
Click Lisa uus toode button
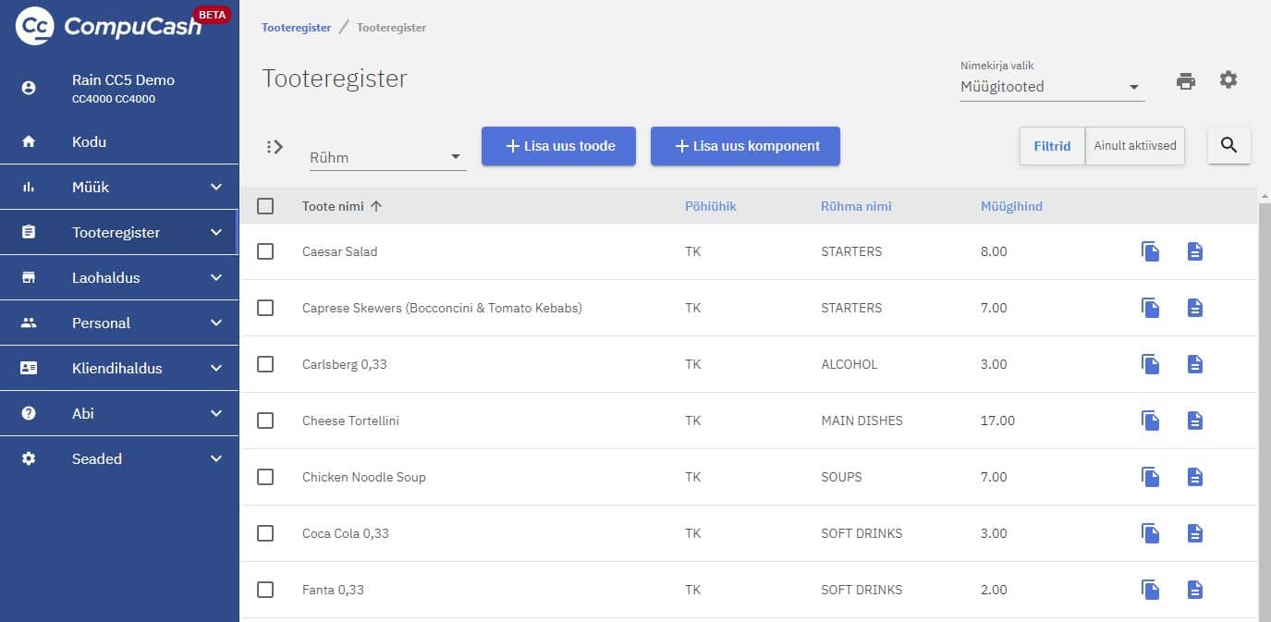tap(558, 146)
